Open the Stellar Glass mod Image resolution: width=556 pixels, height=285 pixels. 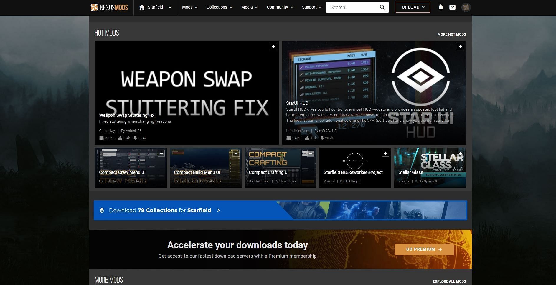410,172
